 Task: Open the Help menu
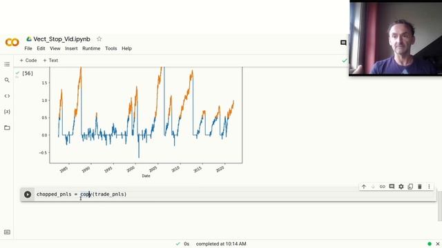pyautogui.click(x=126, y=48)
